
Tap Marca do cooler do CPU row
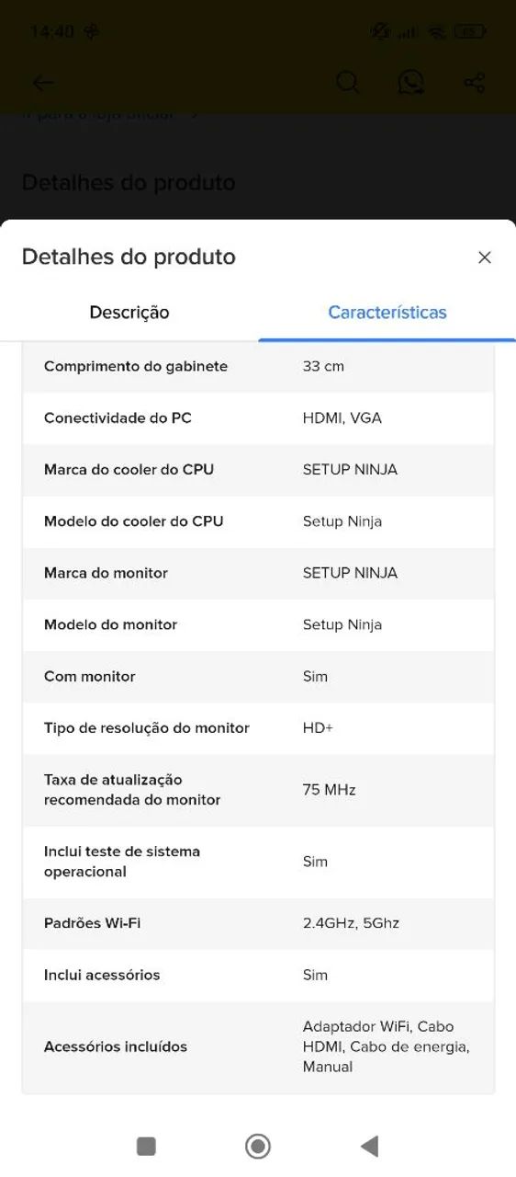[258, 470]
